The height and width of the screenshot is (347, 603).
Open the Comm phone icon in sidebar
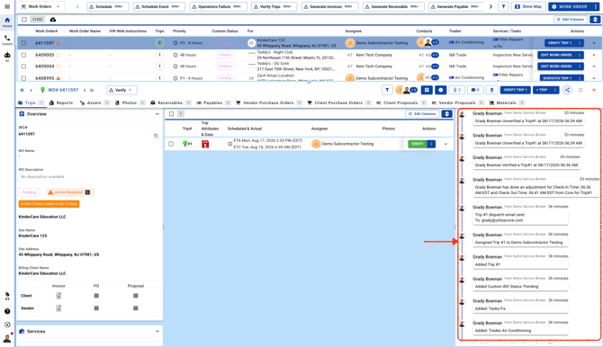[x=7, y=40]
